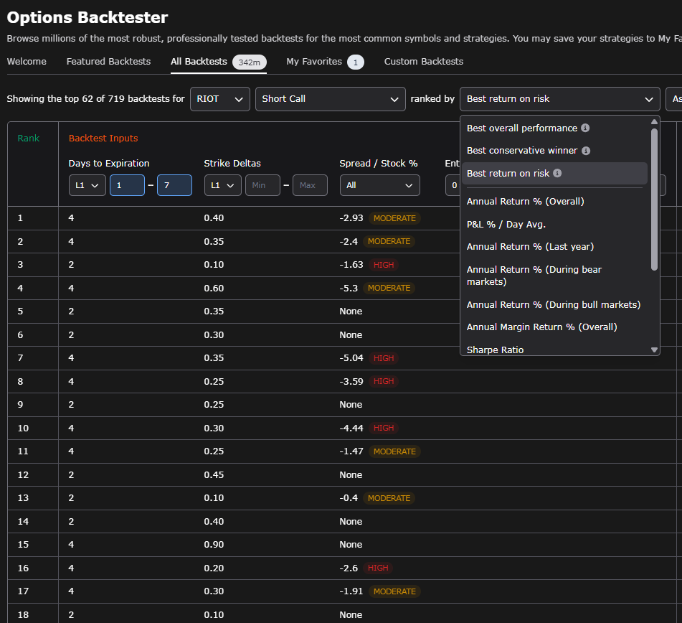Click the Backtest Inputs header label

(103, 139)
